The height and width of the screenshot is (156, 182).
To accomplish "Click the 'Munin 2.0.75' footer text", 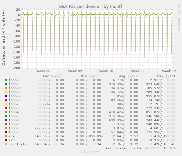I will click(x=91, y=152).
